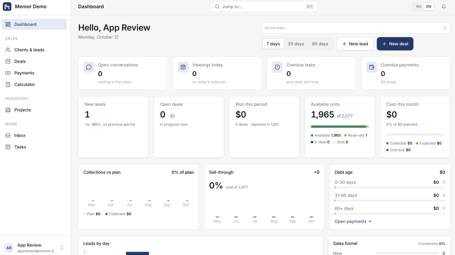Click the 1,965 available units figure
455x255 pixels.
[322, 114]
